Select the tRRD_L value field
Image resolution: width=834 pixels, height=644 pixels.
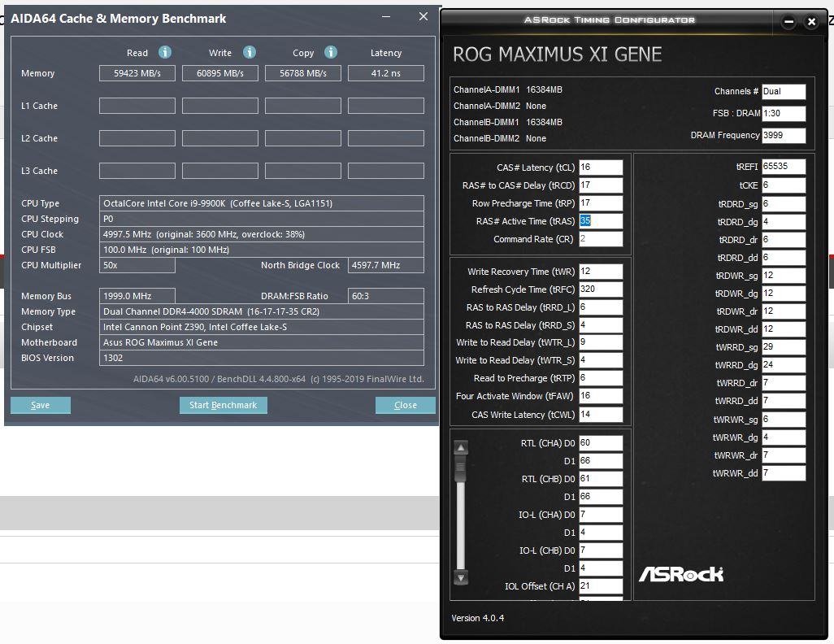tap(601, 307)
